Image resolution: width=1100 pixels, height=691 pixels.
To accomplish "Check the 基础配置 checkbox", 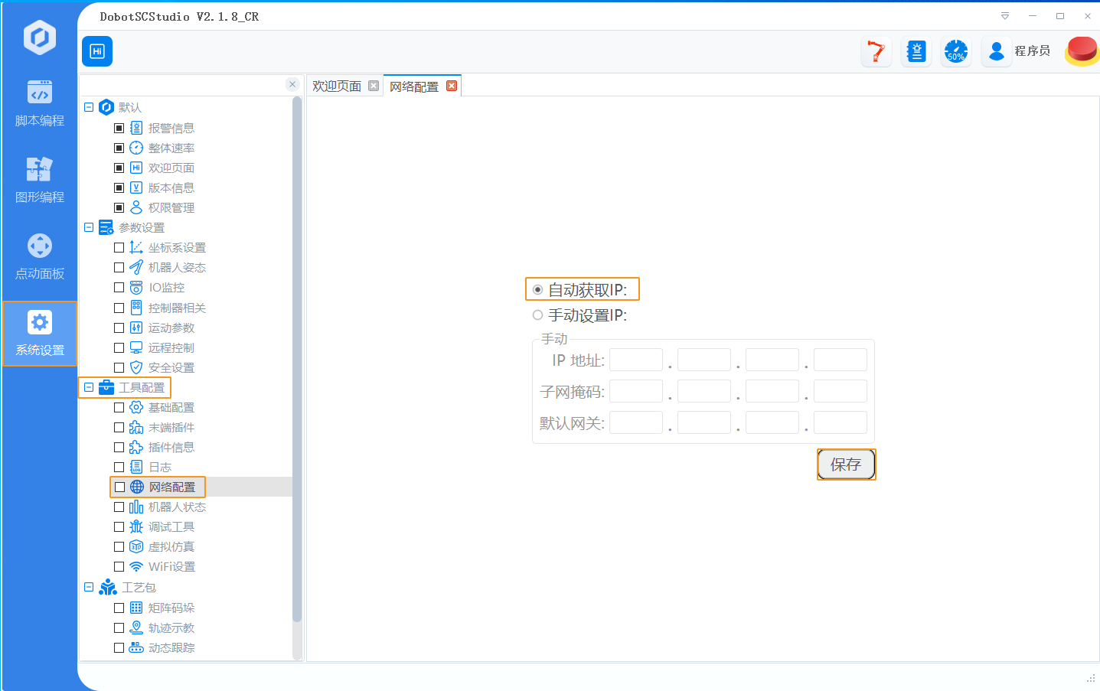I will (x=119, y=407).
